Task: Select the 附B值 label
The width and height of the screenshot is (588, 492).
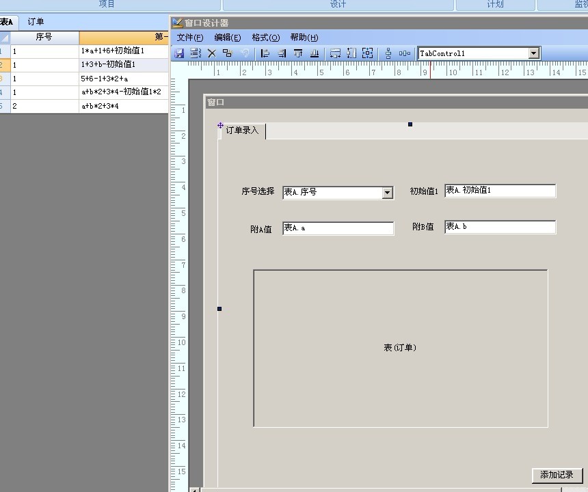Action: (423, 227)
